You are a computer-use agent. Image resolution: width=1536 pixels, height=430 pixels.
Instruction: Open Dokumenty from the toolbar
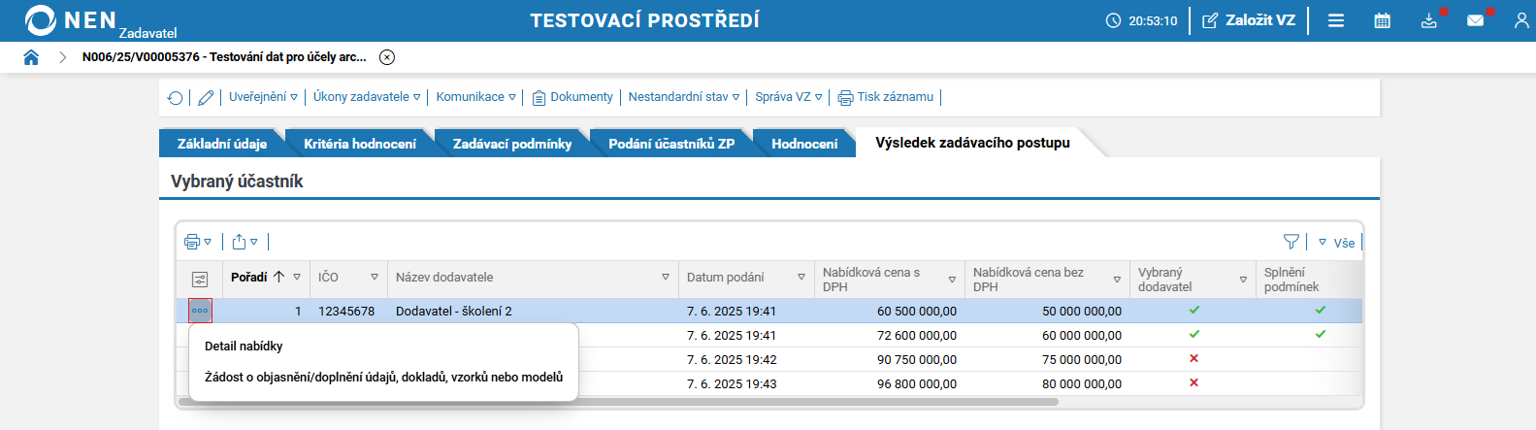tap(572, 97)
